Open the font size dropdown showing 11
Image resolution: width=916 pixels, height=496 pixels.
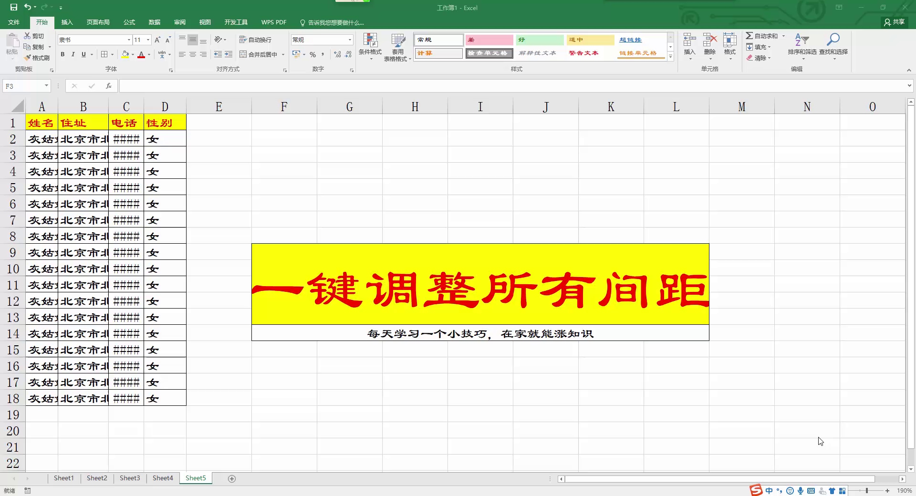(148, 40)
